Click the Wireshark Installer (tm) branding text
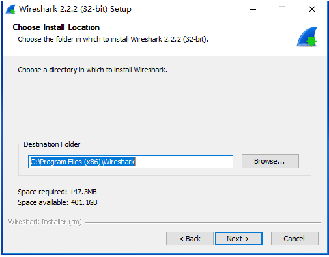Viewport: 329px width, 257px height. coord(45,222)
